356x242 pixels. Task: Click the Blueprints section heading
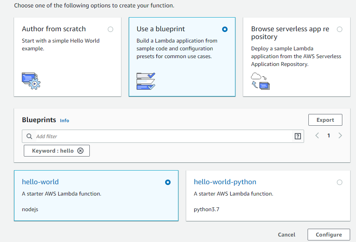39,120
